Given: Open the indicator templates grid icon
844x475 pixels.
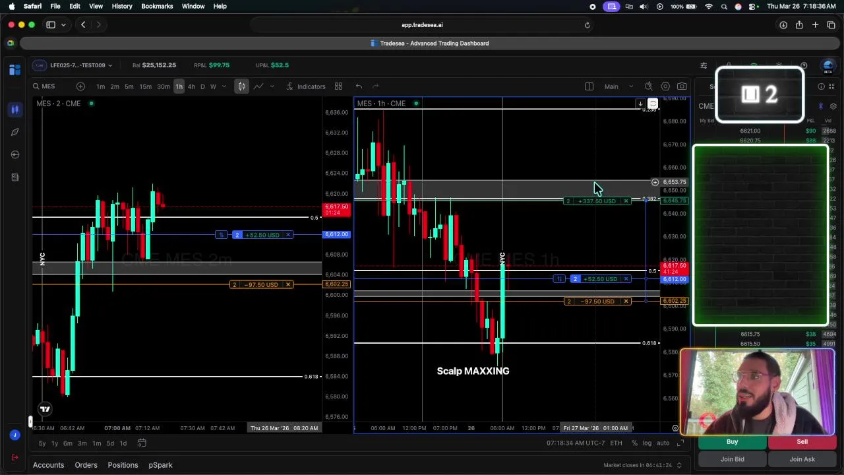Looking at the screenshot, I should (x=338, y=86).
